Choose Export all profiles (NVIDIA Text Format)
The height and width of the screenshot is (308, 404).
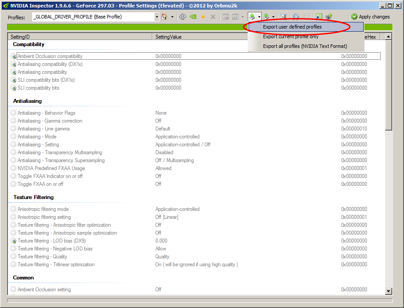coord(306,46)
